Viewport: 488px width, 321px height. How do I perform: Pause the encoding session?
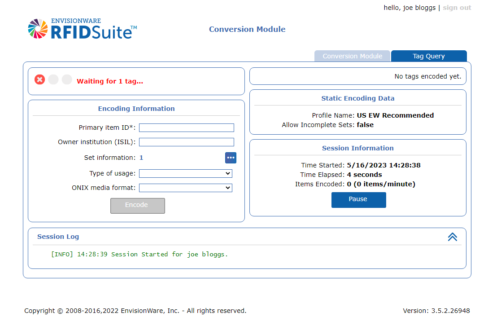point(358,200)
